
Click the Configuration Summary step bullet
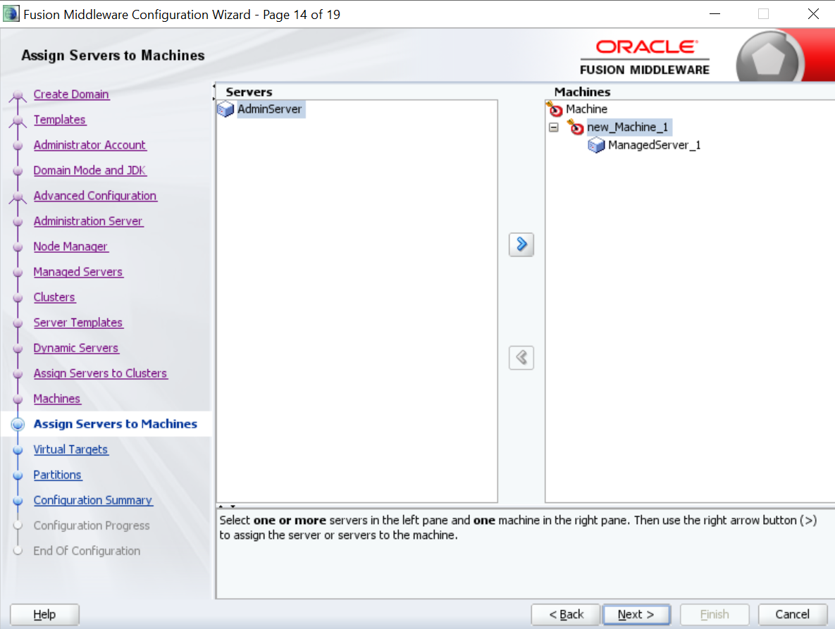(18, 502)
